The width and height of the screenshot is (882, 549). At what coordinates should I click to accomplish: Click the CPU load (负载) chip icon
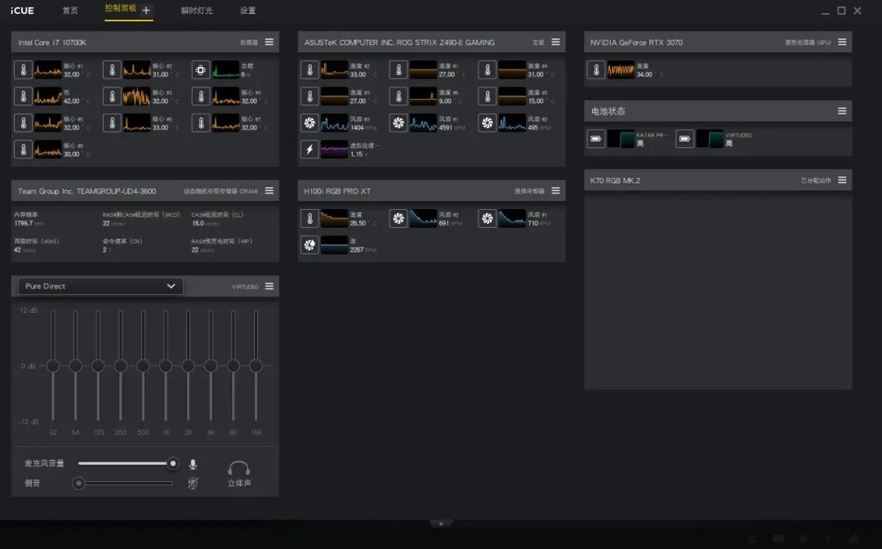[x=201, y=69]
